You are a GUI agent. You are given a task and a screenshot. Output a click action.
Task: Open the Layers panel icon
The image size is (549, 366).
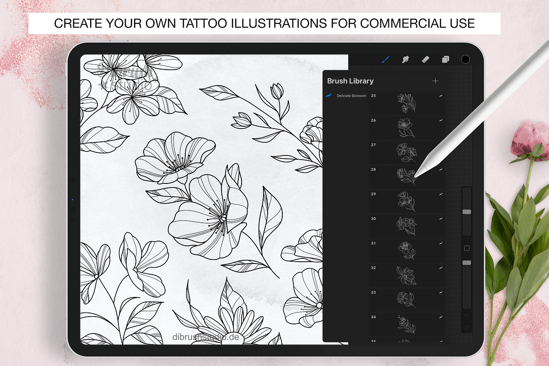445,59
